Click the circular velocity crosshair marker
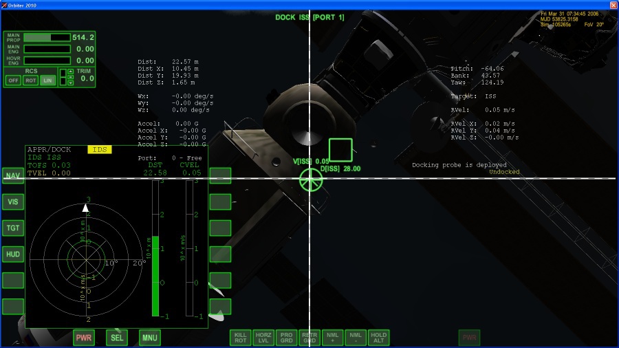The width and height of the screenshot is (619, 348). tap(311, 180)
